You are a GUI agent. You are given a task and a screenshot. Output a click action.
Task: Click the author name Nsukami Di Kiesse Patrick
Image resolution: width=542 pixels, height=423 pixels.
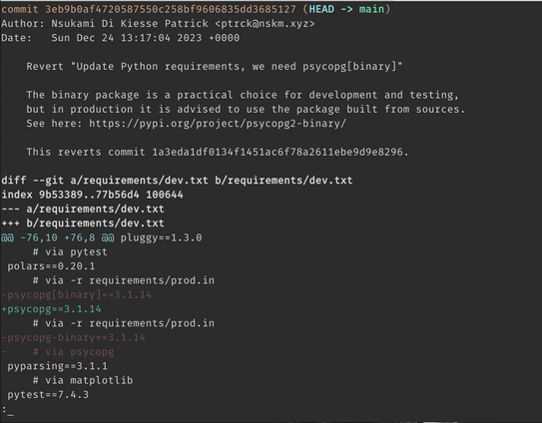pyautogui.click(x=130, y=24)
